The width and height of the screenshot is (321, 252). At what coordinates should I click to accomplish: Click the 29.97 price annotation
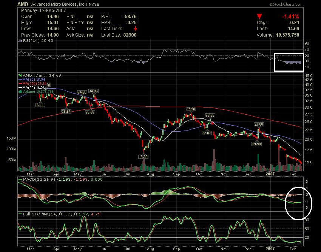pyautogui.click(x=66, y=111)
